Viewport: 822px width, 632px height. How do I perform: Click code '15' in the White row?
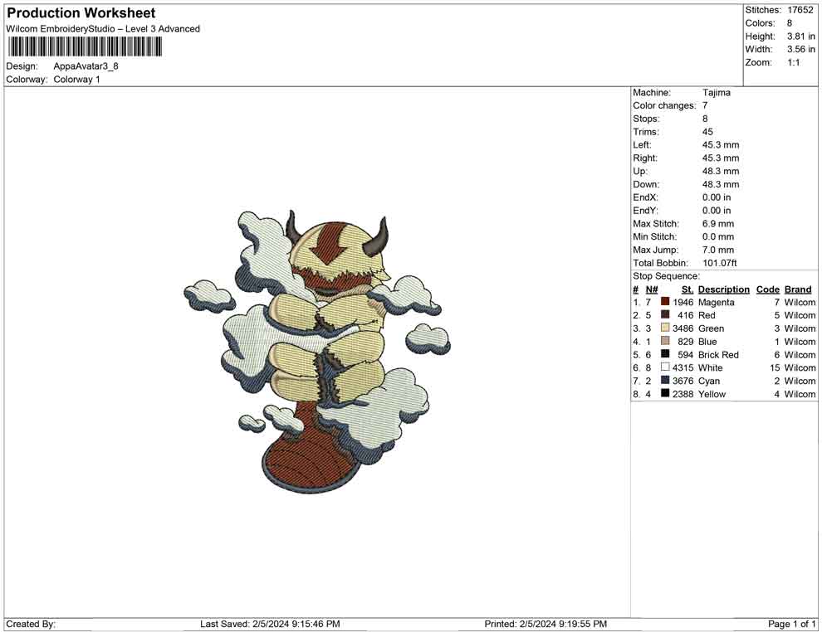point(775,367)
